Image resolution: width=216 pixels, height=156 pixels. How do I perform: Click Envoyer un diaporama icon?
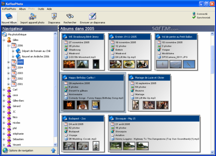click(x=92, y=17)
